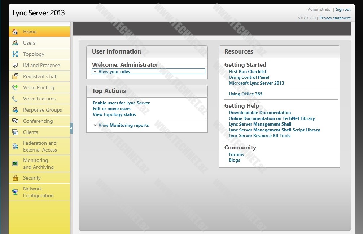Screen dimensions: 363x234
Task: Collapse the left navigation pane arrow
Action: pos(71,128)
